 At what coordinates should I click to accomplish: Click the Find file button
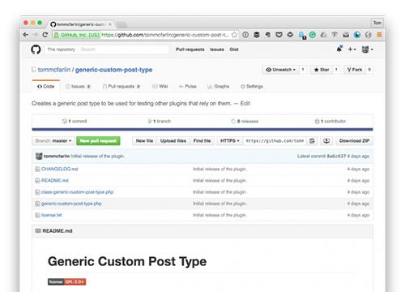[x=202, y=141]
